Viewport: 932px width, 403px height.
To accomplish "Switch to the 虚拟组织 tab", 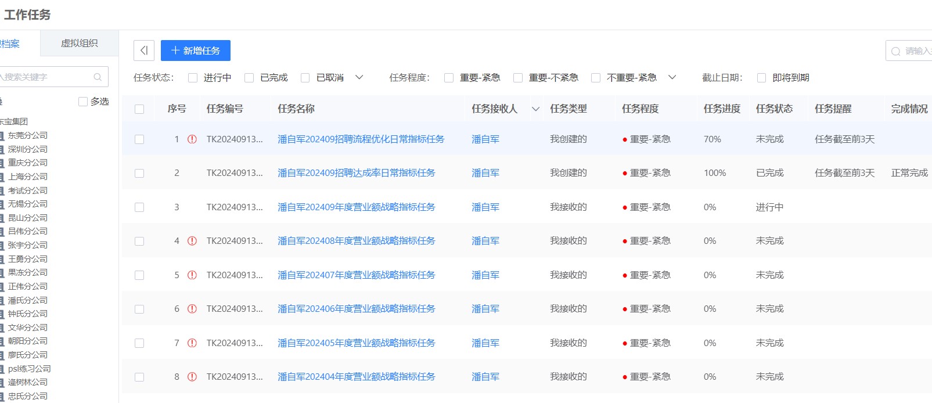I will coord(80,44).
